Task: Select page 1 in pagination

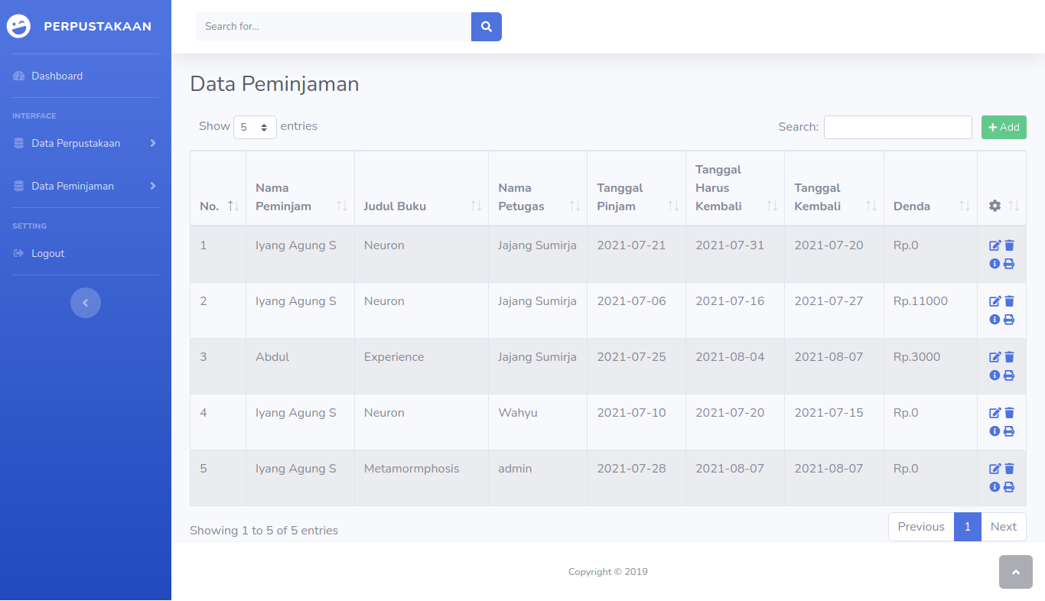Action: tap(968, 527)
